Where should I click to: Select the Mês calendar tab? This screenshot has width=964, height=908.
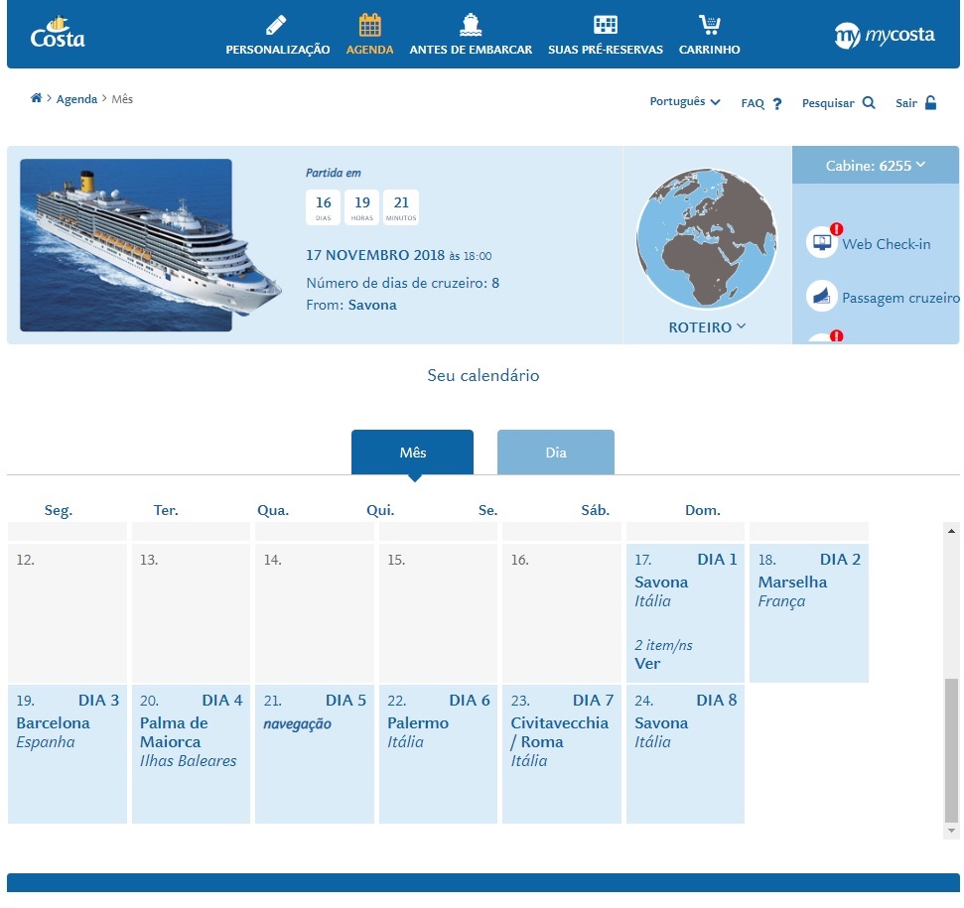point(413,453)
